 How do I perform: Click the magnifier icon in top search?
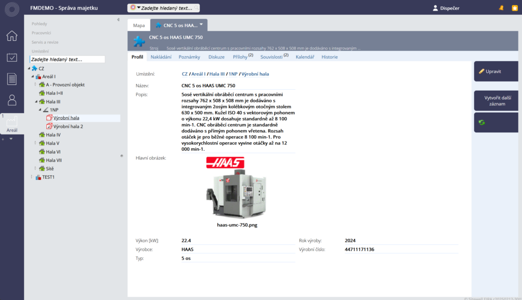196,8
